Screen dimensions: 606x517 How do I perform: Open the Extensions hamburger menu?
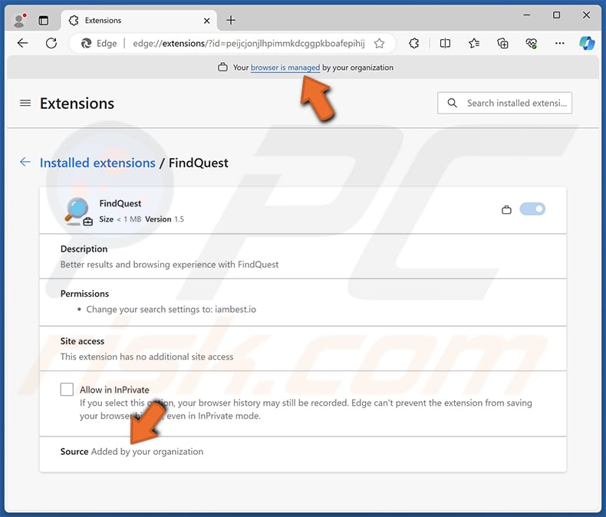click(25, 103)
